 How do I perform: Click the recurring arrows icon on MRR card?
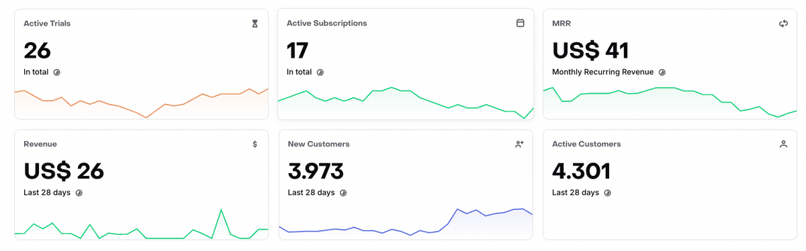click(783, 23)
